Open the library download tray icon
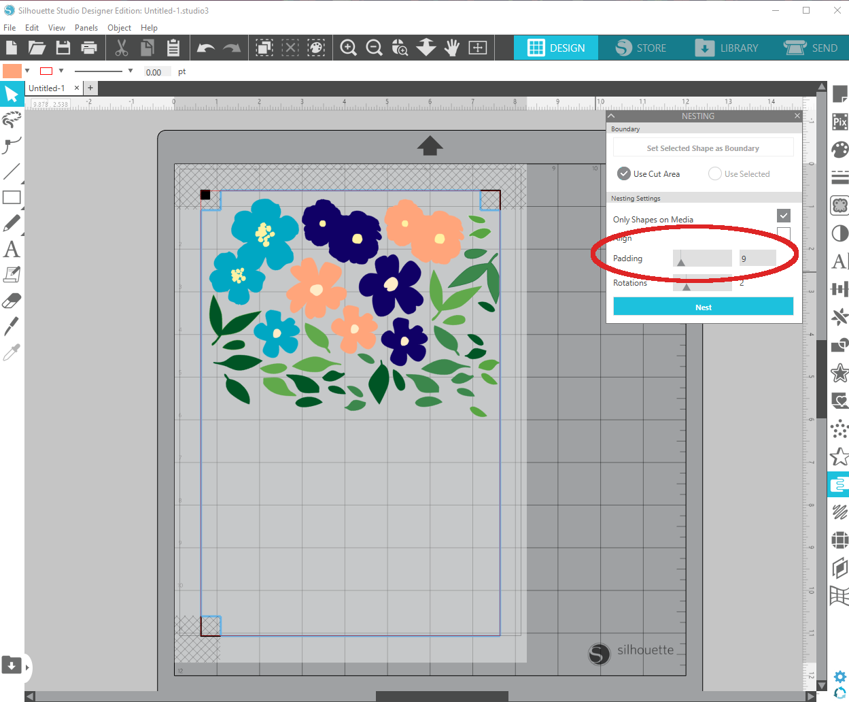This screenshot has height=702, width=849. pos(12,665)
